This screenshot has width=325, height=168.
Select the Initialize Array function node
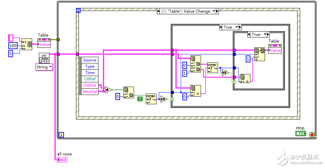click(x=27, y=44)
